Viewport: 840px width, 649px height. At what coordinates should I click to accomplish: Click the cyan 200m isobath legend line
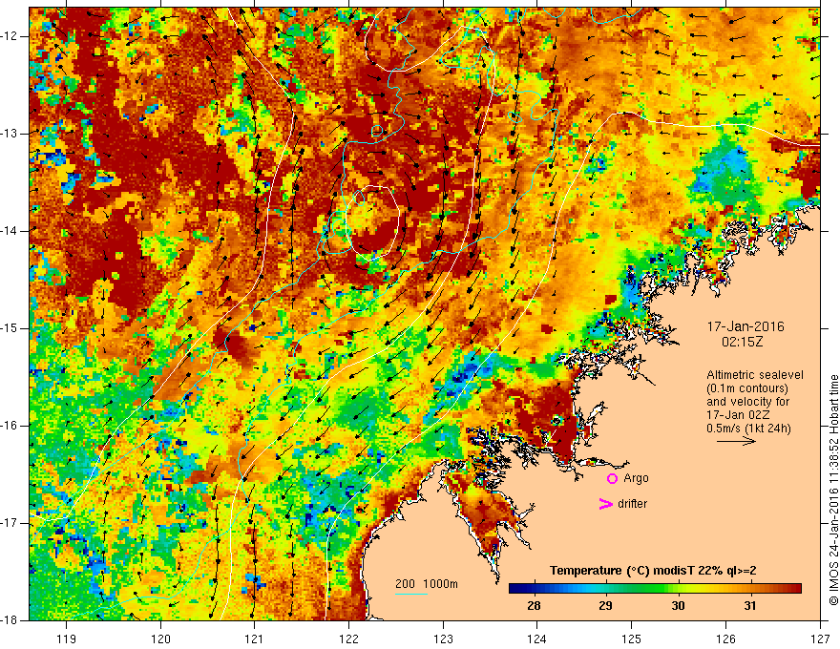click(410, 594)
